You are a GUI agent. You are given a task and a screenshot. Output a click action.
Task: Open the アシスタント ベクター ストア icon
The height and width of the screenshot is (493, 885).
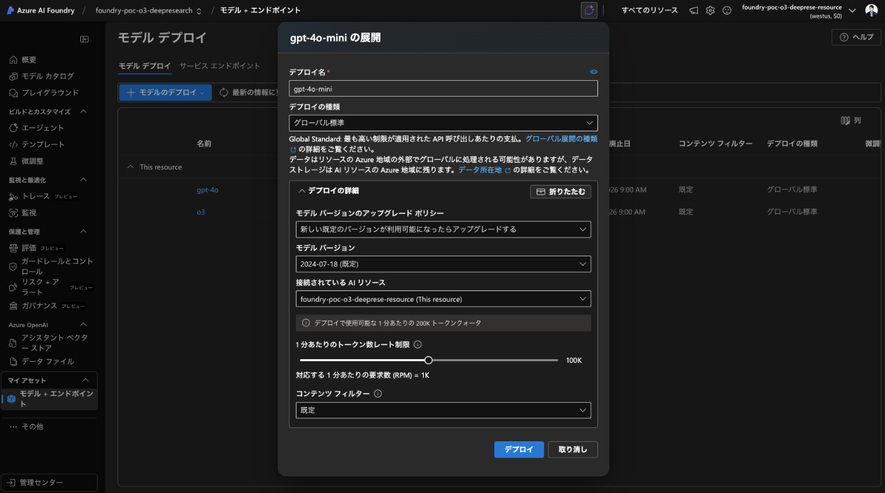[13, 343]
